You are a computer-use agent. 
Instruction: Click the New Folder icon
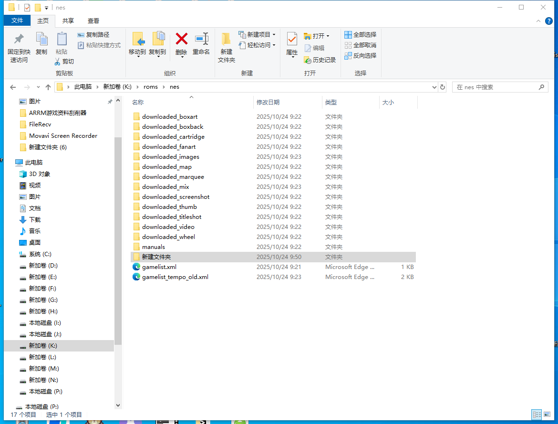click(226, 39)
